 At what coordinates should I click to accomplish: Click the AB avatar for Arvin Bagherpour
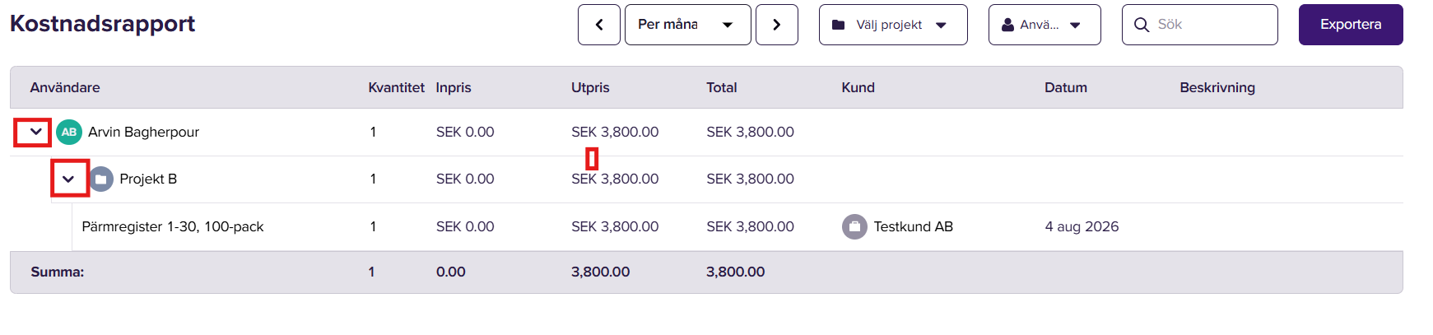coord(69,132)
